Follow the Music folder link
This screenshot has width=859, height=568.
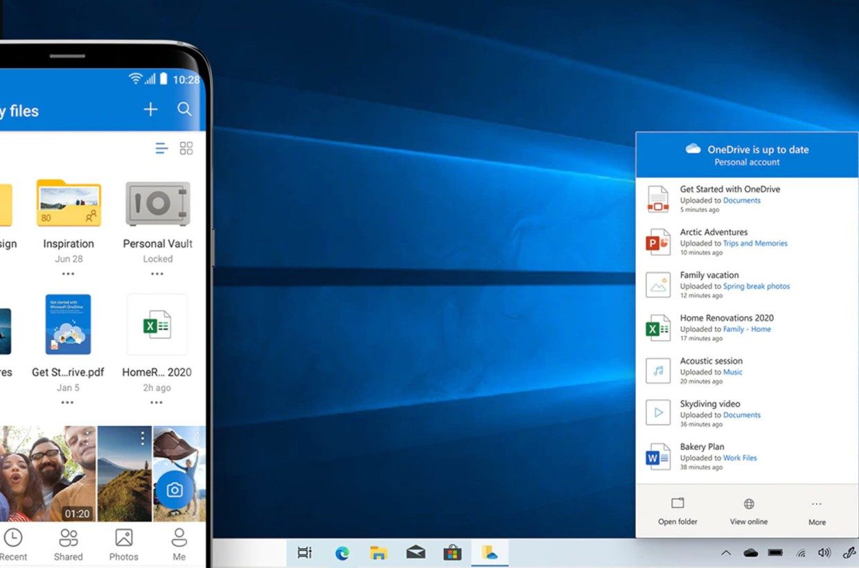(x=733, y=372)
